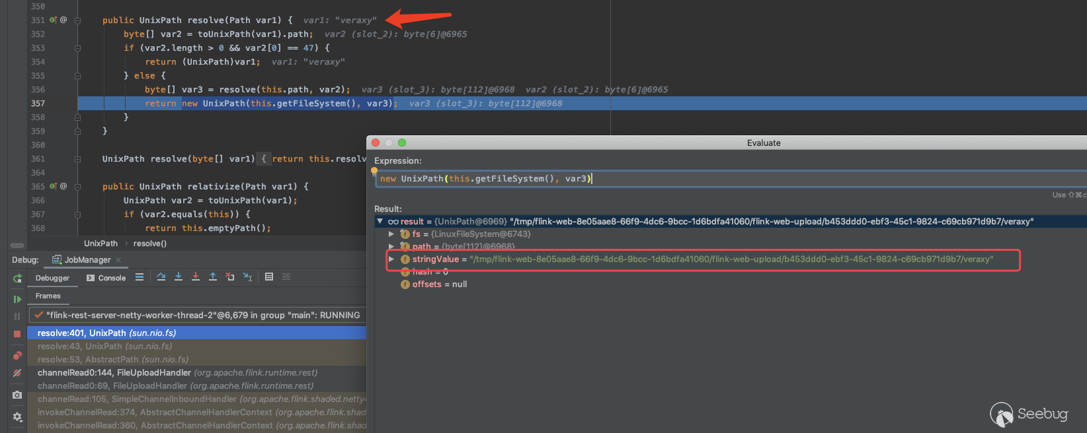Expand the path field node

pos(391,247)
